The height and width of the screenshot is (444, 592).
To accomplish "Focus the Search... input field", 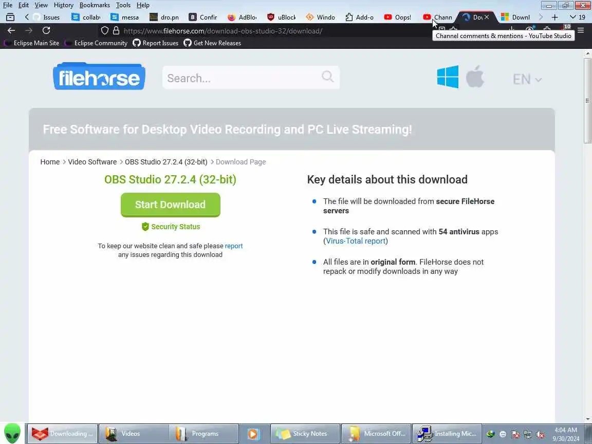I will 251,78.
